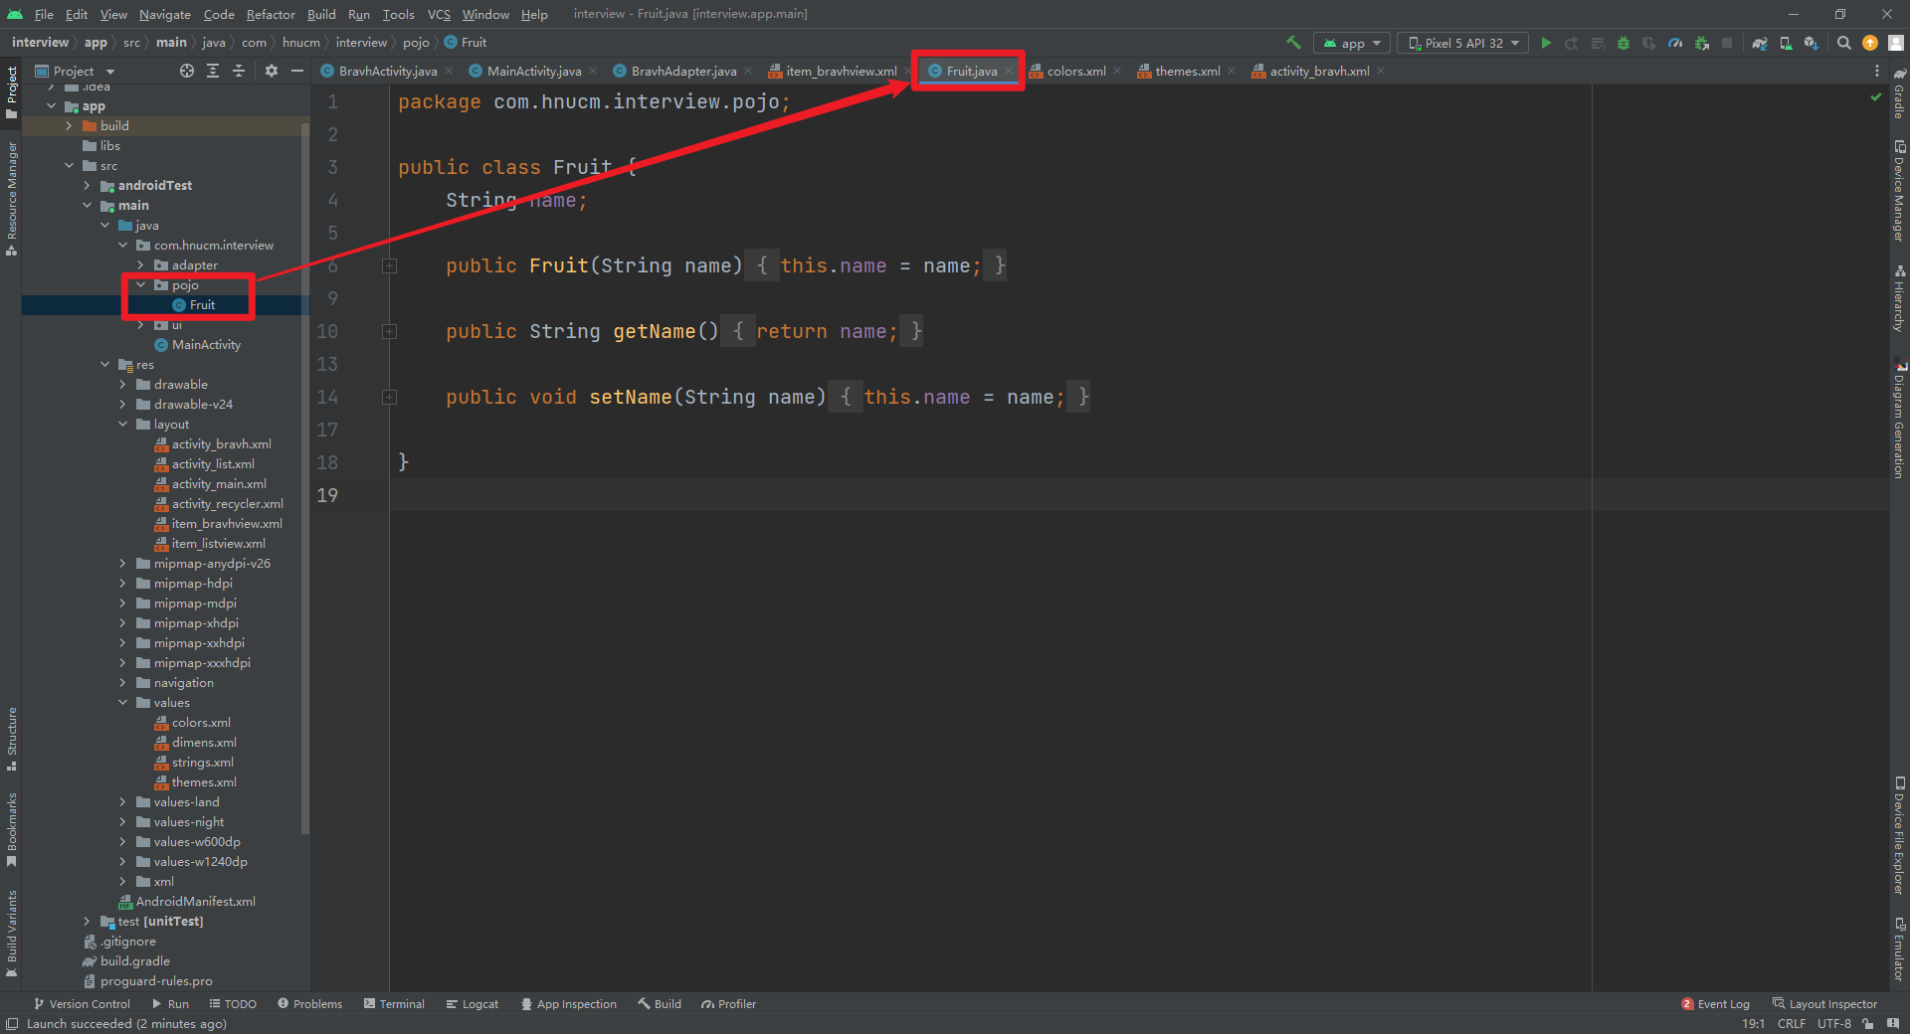Open editor tabs three-dot menu
The width and height of the screenshot is (1910, 1034).
[x=1877, y=71]
